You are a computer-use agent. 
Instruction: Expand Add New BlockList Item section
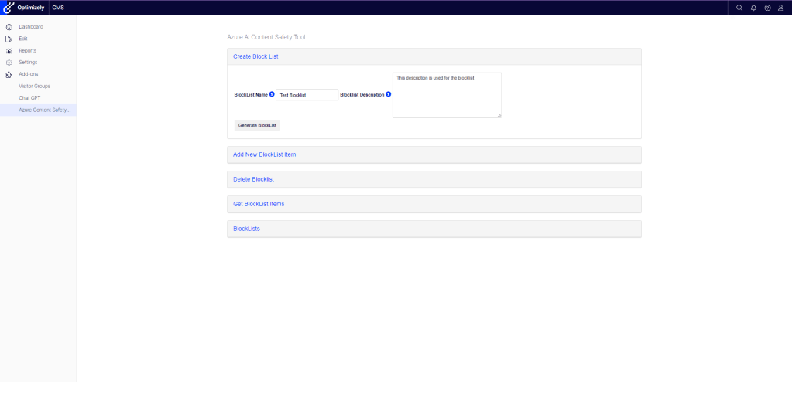tap(434, 154)
